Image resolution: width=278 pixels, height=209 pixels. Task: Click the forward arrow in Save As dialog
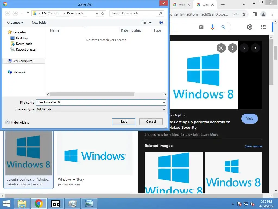pos(15,13)
